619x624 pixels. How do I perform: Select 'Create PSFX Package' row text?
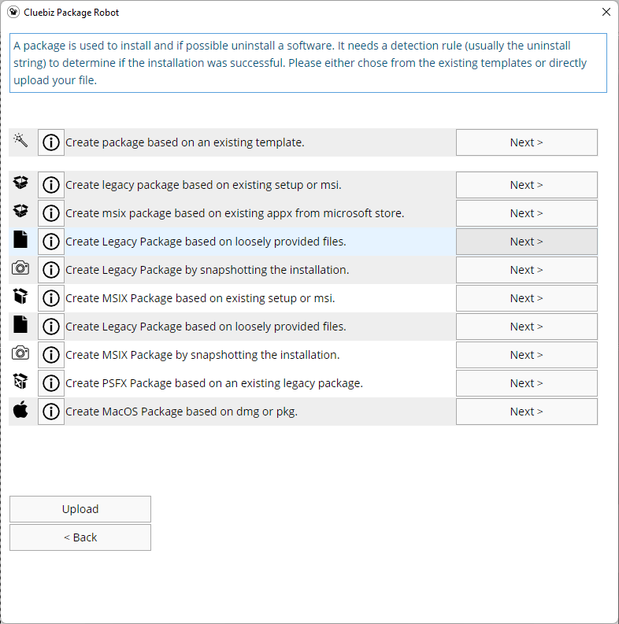point(214,383)
